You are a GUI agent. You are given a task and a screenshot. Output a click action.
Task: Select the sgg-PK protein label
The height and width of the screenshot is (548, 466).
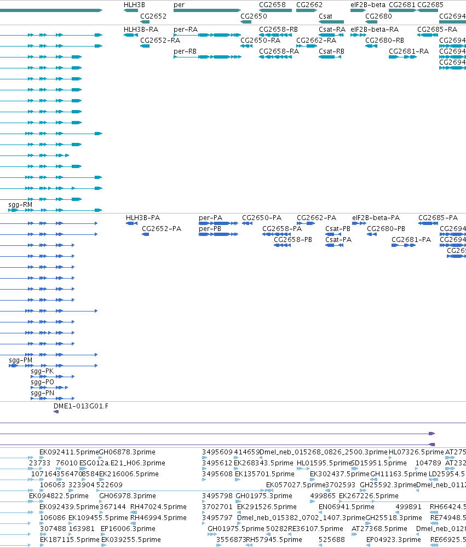[x=42, y=372]
